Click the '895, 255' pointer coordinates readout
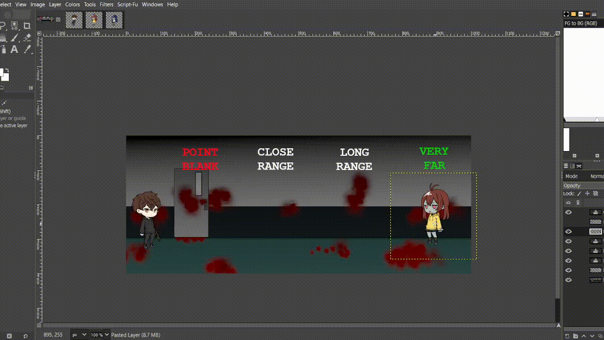The width and height of the screenshot is (604, 340). tap(53, 335)
